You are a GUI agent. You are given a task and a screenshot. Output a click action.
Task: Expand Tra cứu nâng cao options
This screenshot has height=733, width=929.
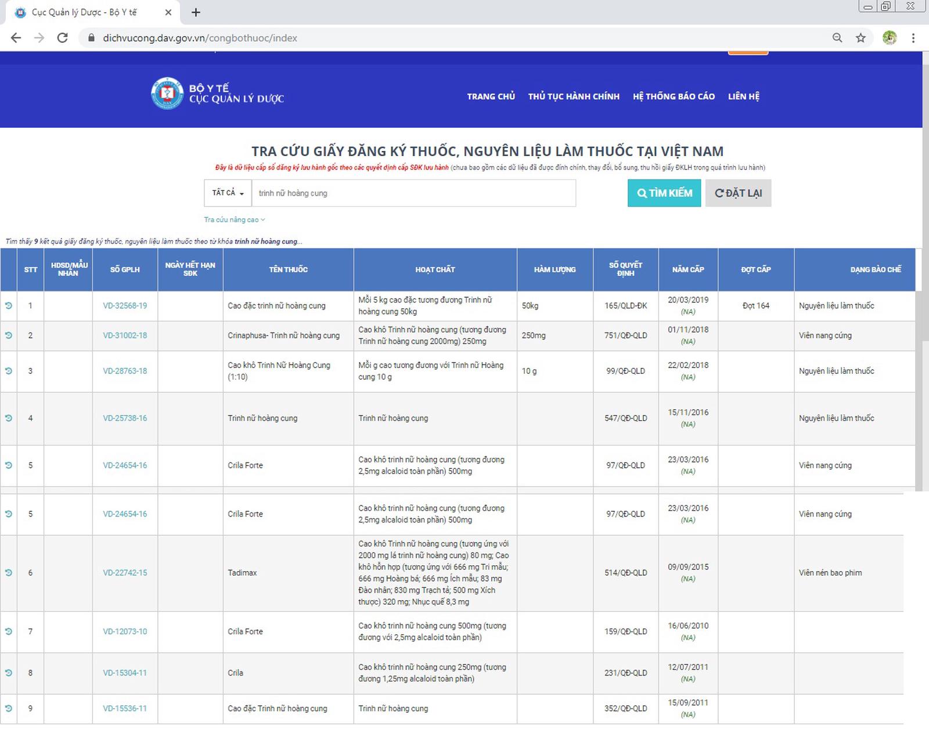234,220
